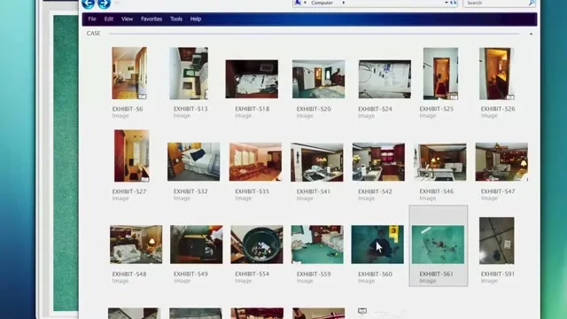Viewport: 567px width, 319px height.
Task: Select the EXHIBIT-S91 image thumbnail
Action: [497, 240]
